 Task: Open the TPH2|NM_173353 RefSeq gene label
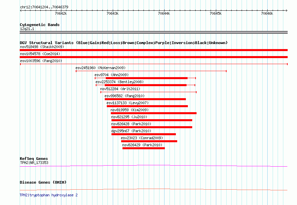click(34, 163)
